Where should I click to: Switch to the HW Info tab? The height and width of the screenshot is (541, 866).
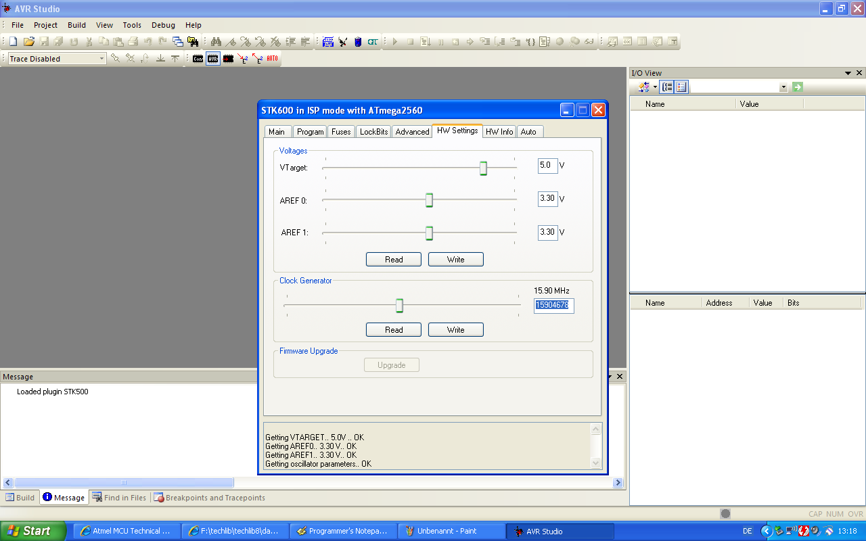(499, 132)
